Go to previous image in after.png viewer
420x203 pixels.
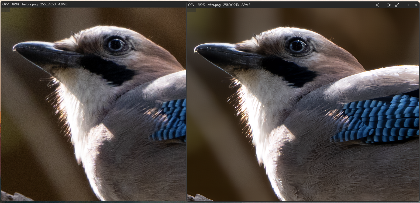point(377,5)
